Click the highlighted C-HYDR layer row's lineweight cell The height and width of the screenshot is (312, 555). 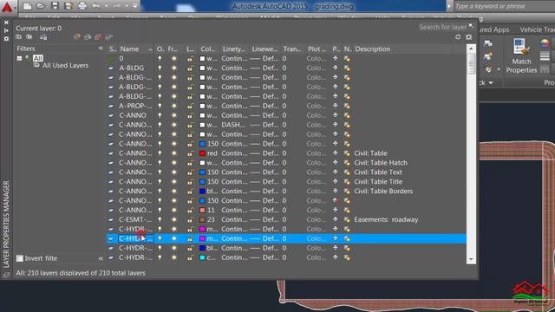tap(264, 239)
